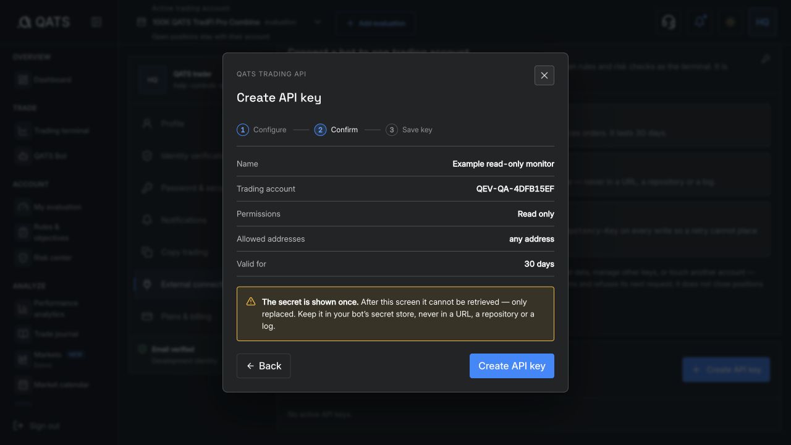Click the "Example read-only monitor" name value
791x445 pixels.
click(503, 164)
